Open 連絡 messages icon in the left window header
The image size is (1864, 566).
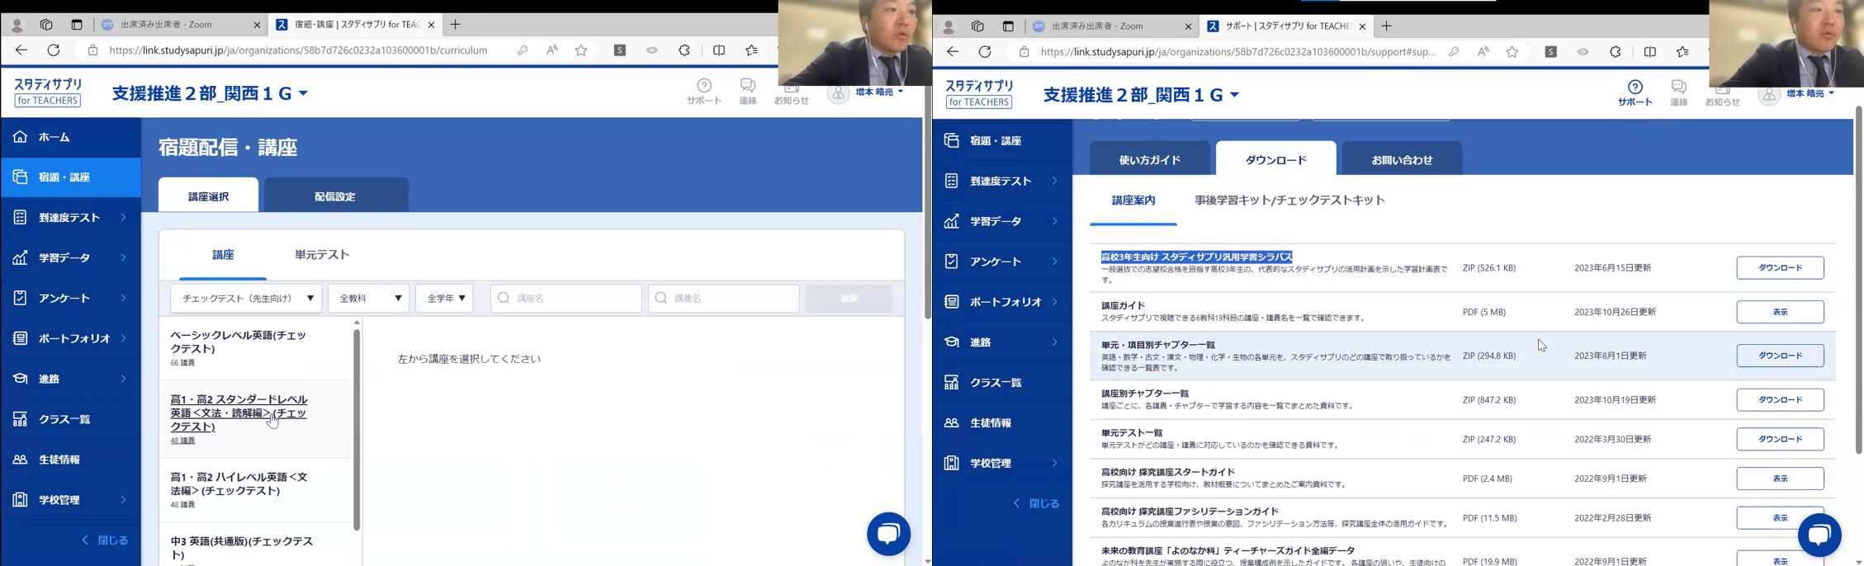[x=748, y=91]
